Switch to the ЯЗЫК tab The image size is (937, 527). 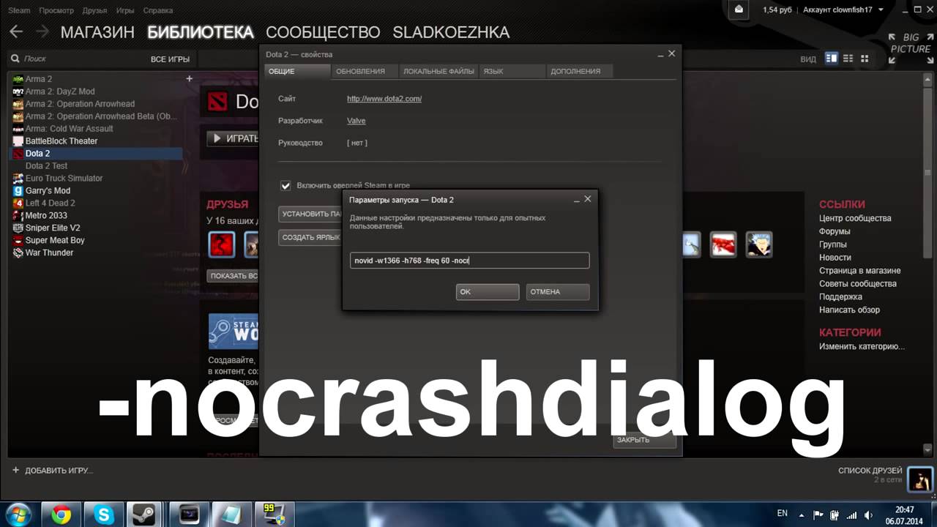pos(512,71)
